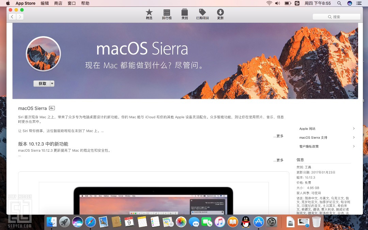This screenshot has height=230, width=368.
Task: Open Notes from the Dock
Action: pyautogui.click(x=142, y=222)
